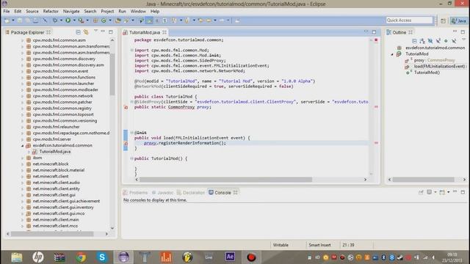Select the TutorialMod.java editor tab
Screen dimensions: 470x264
pyautogui.click(x=145, y=32)
